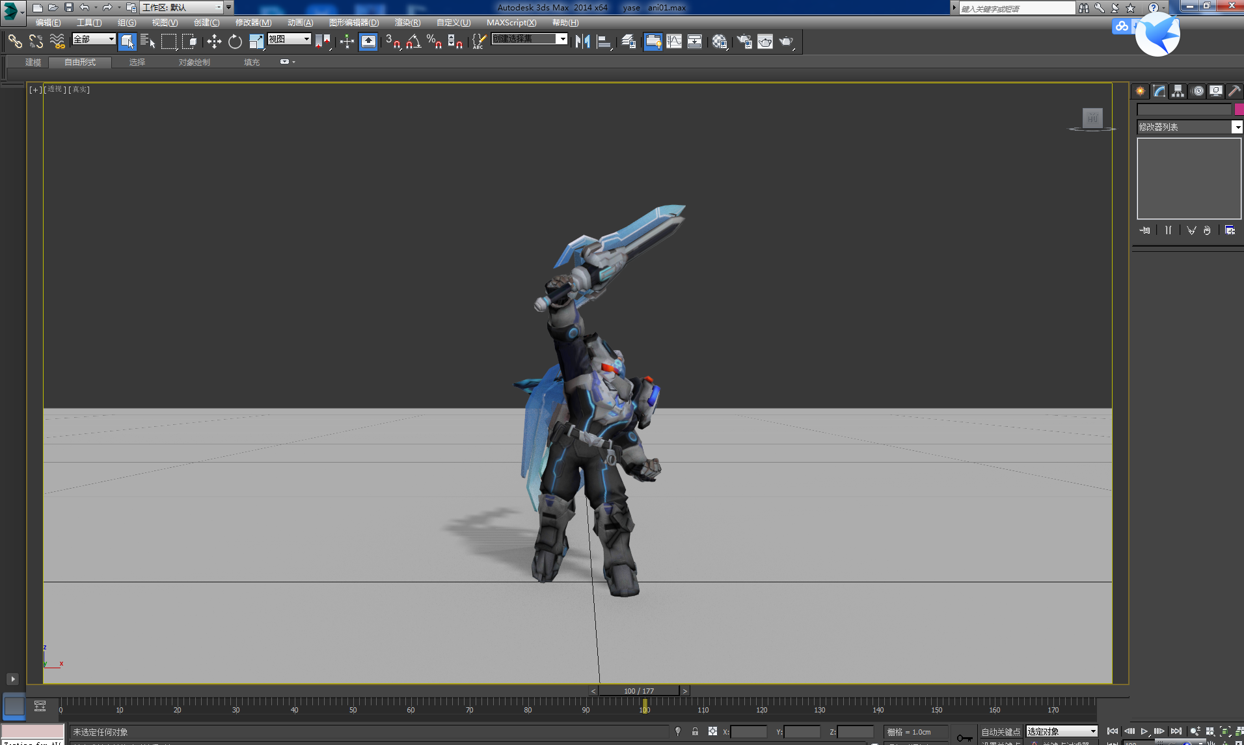
Task: Open the Mirror tool
Action: click(582, 42)
